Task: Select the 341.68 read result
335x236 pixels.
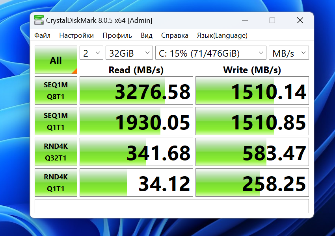Action: tap(136, 152)
